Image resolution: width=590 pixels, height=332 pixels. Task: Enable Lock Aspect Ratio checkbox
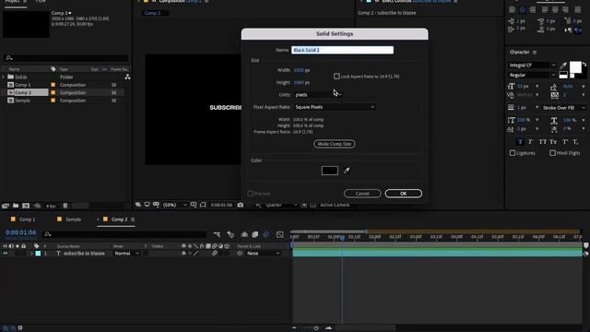(x=336, y=77)
